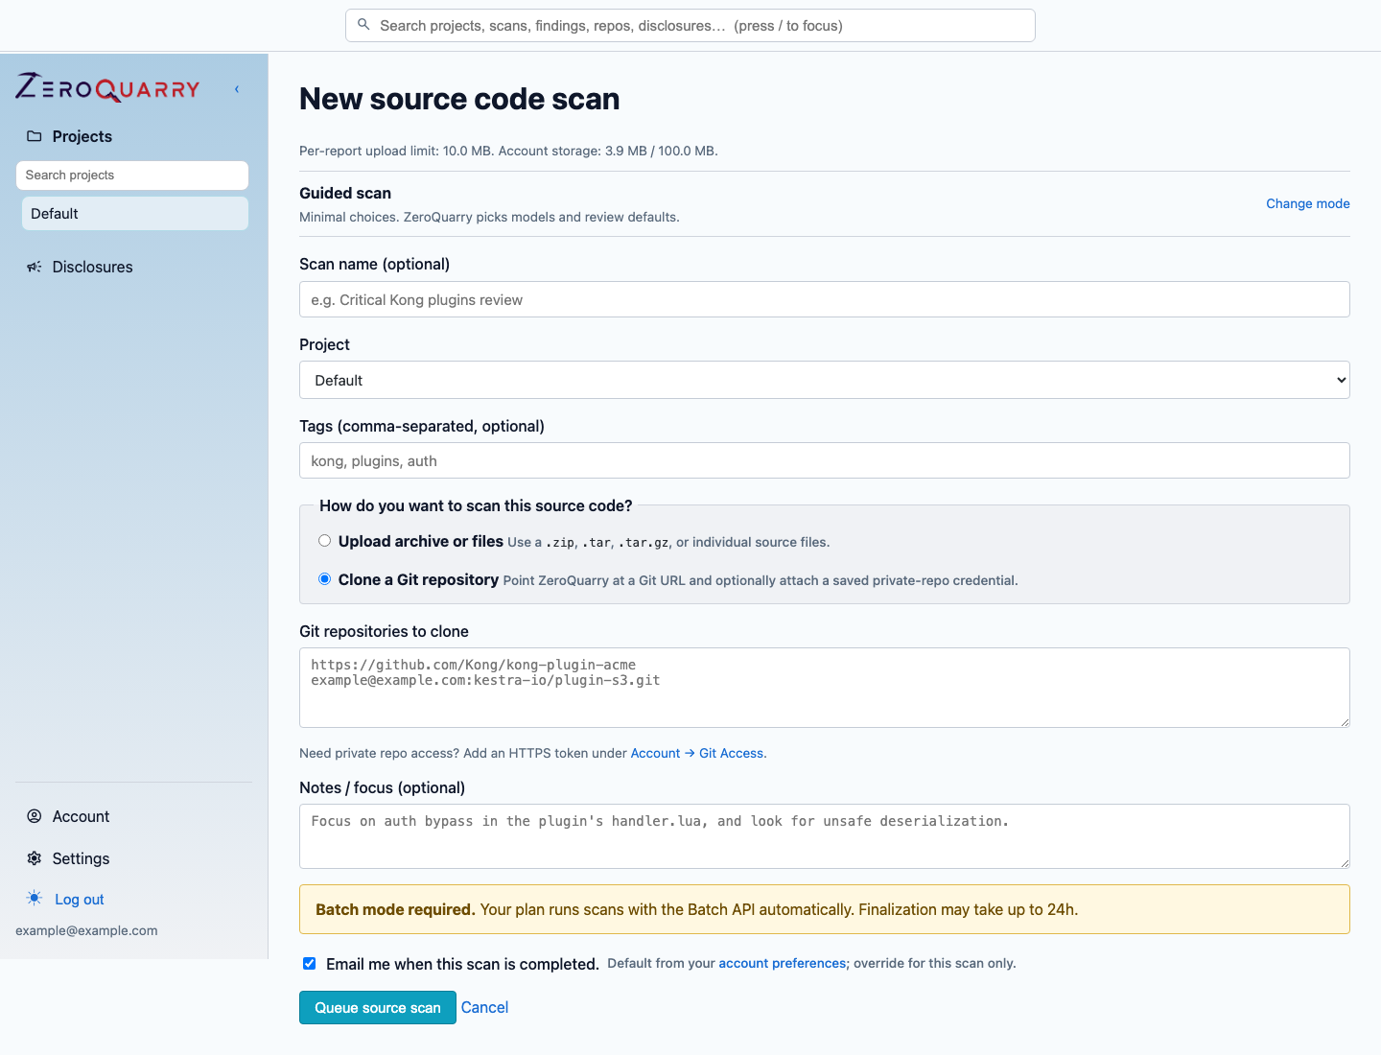Click the Queue source scan button
The height and width of the screenshot is (1055, 1381).
pyautogui.click(x=378, y=1007)
